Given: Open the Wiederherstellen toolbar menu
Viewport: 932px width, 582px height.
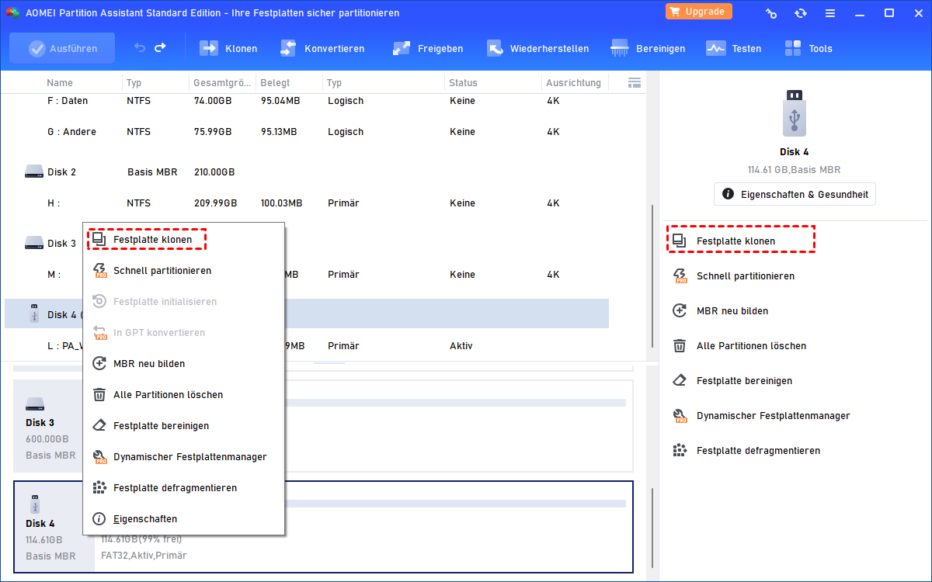Looking at the screenshot, I should 537,48.
